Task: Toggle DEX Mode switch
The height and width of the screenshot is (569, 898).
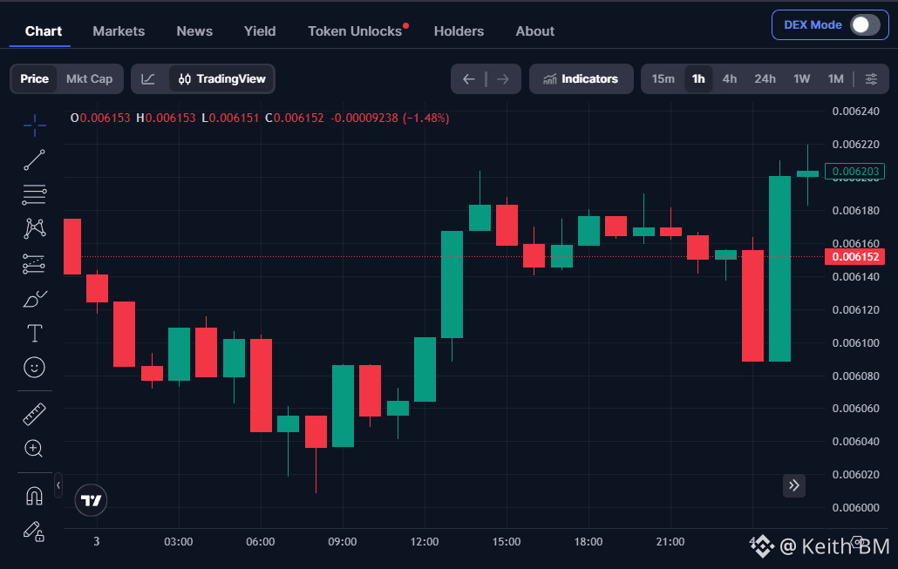Action: (864, 25)
